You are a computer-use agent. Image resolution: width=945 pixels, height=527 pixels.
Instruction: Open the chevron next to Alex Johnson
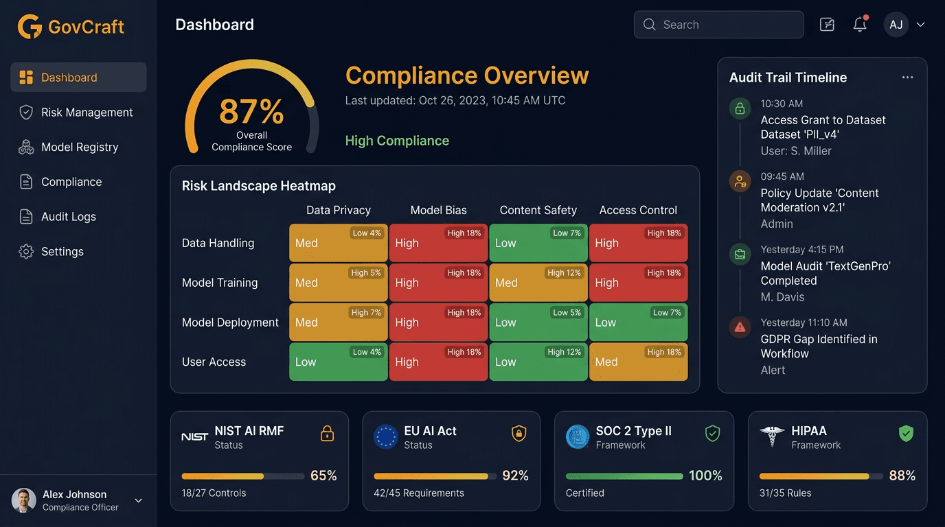point(138,501)
